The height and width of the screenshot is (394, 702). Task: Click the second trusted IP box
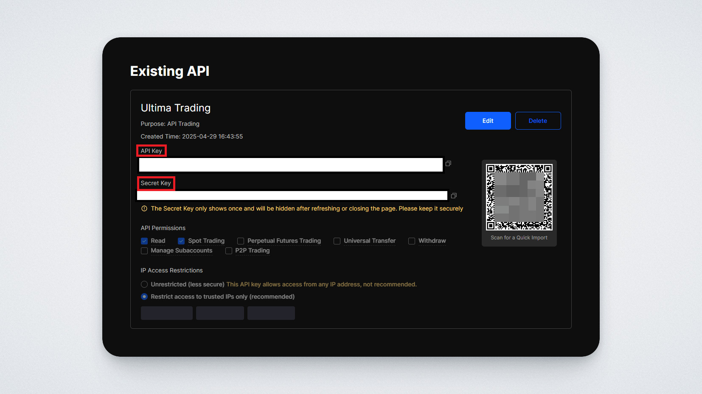click(220, 313)
